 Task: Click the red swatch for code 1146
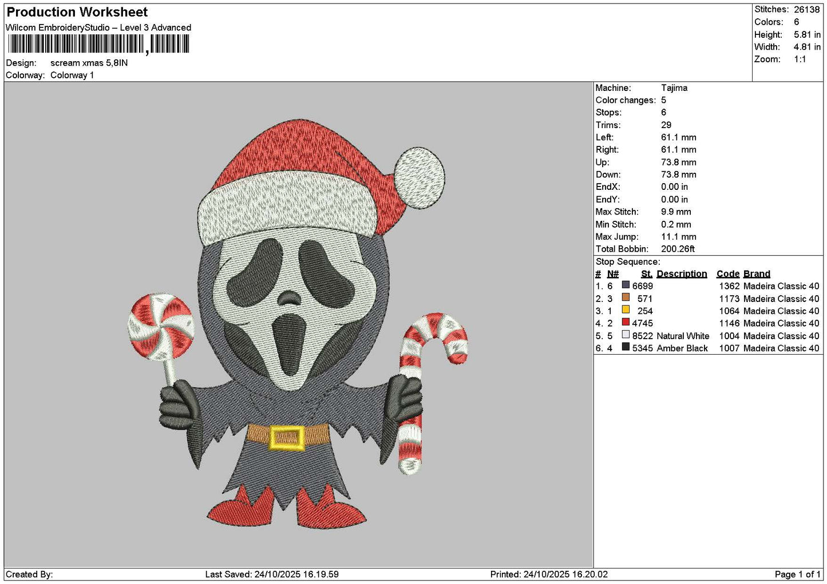[x=626, y=323]
